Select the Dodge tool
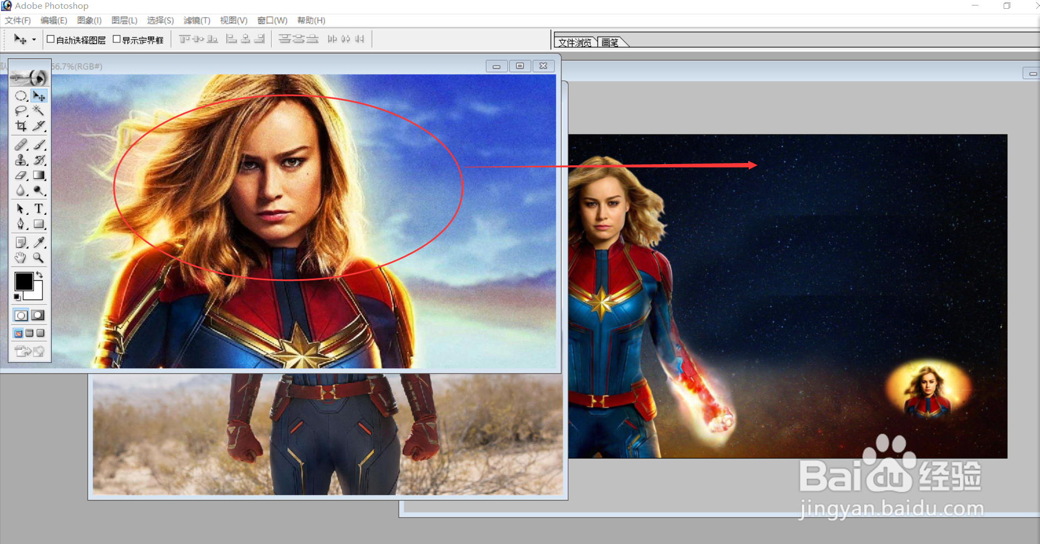 (x=39, y=191)
